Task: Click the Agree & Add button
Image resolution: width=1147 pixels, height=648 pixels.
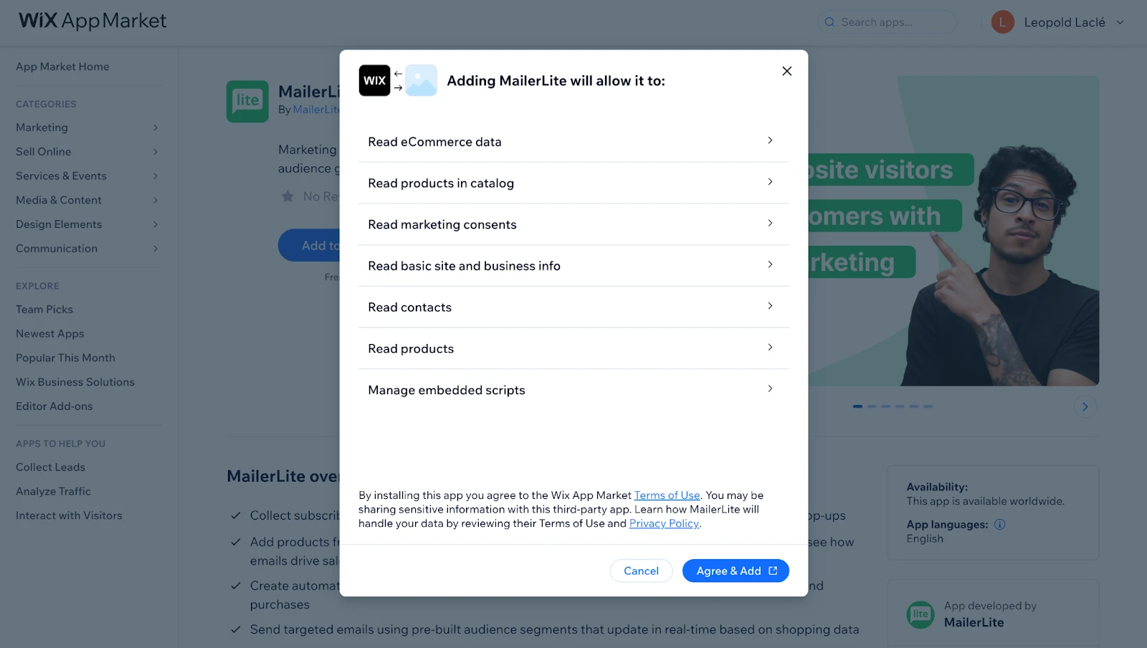Action: pos(736,571)
